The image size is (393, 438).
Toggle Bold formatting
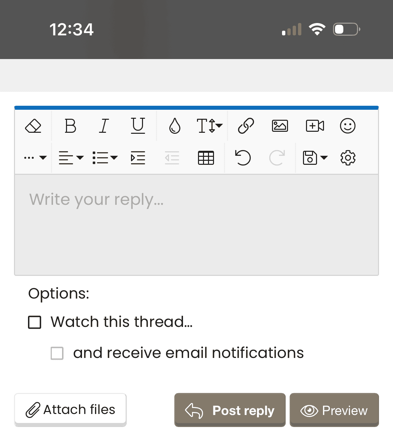click(x=70, y=126)
